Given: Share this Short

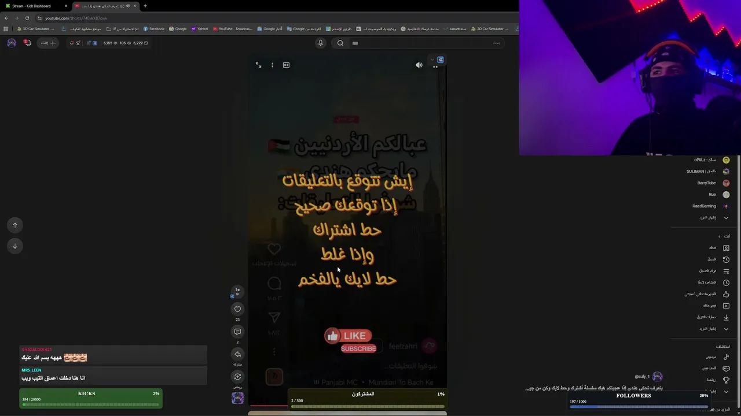Looking at the screenshot, I should [x=237, y=354].
